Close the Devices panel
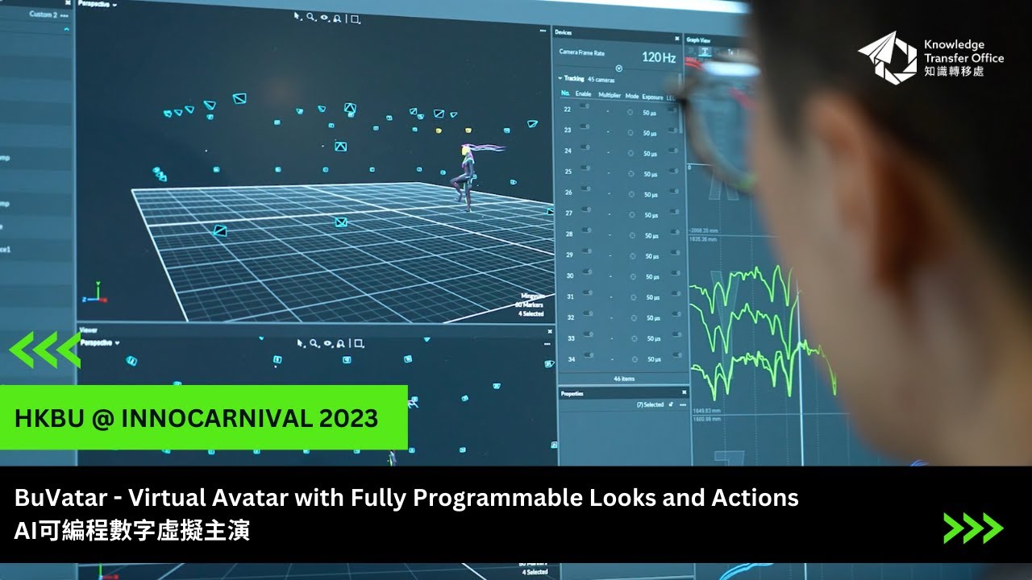 pyautogui.click(x=676, y=38)
